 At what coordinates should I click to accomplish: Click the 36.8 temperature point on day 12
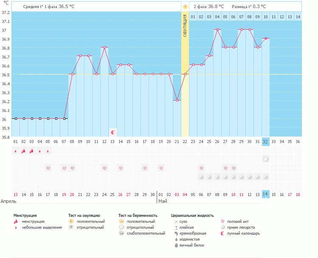coord(104,48)
